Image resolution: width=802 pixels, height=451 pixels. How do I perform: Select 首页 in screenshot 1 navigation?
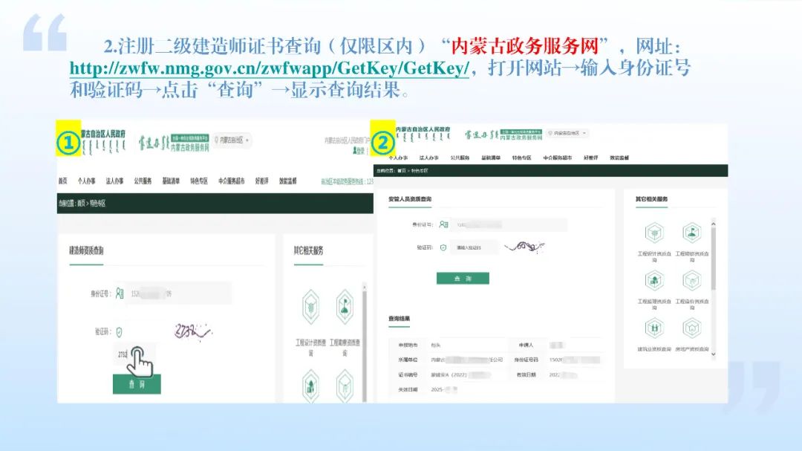pos(63,181)
